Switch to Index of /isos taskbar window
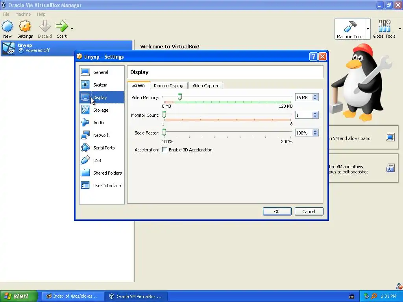This screenshot has height=302, width=403. pyautogui.click(x=73, y=296)
